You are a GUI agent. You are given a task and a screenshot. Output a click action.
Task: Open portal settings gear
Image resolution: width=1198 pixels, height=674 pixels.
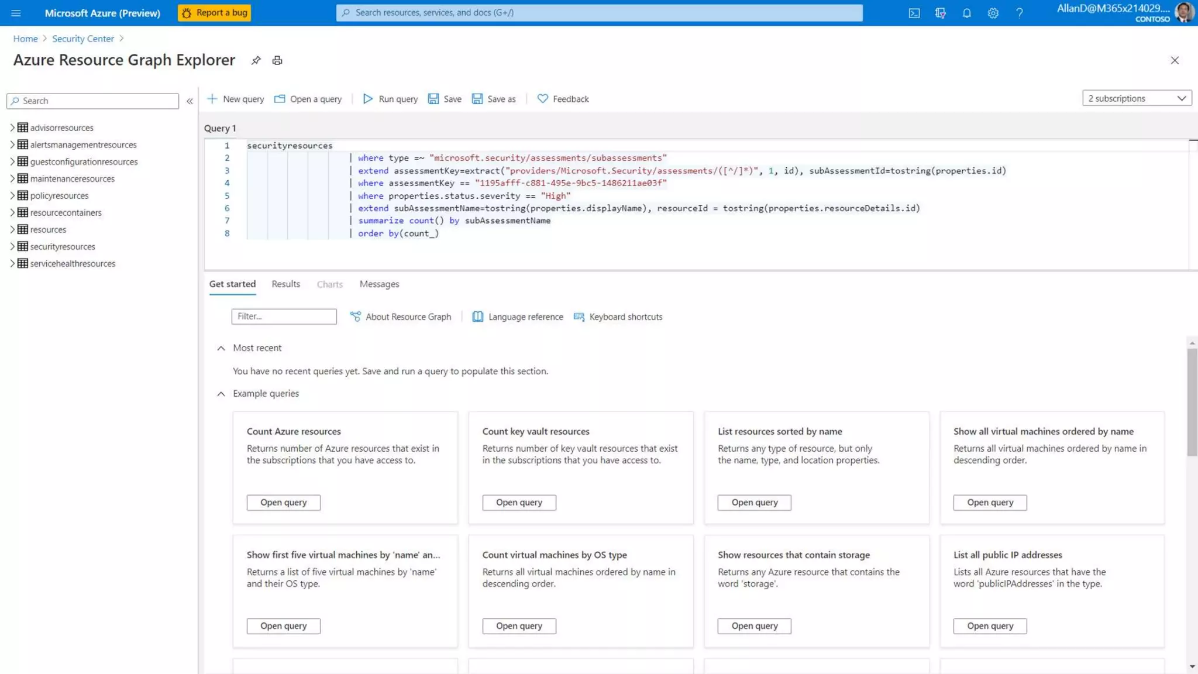993,13
